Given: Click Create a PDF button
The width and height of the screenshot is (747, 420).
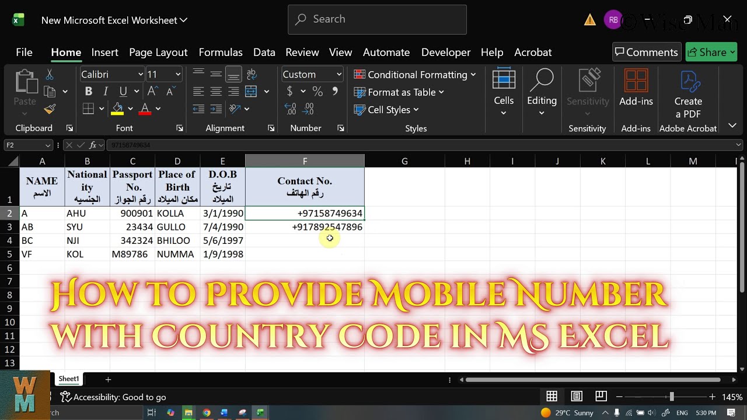Looking at the screenshot, I should click(688, 93).
